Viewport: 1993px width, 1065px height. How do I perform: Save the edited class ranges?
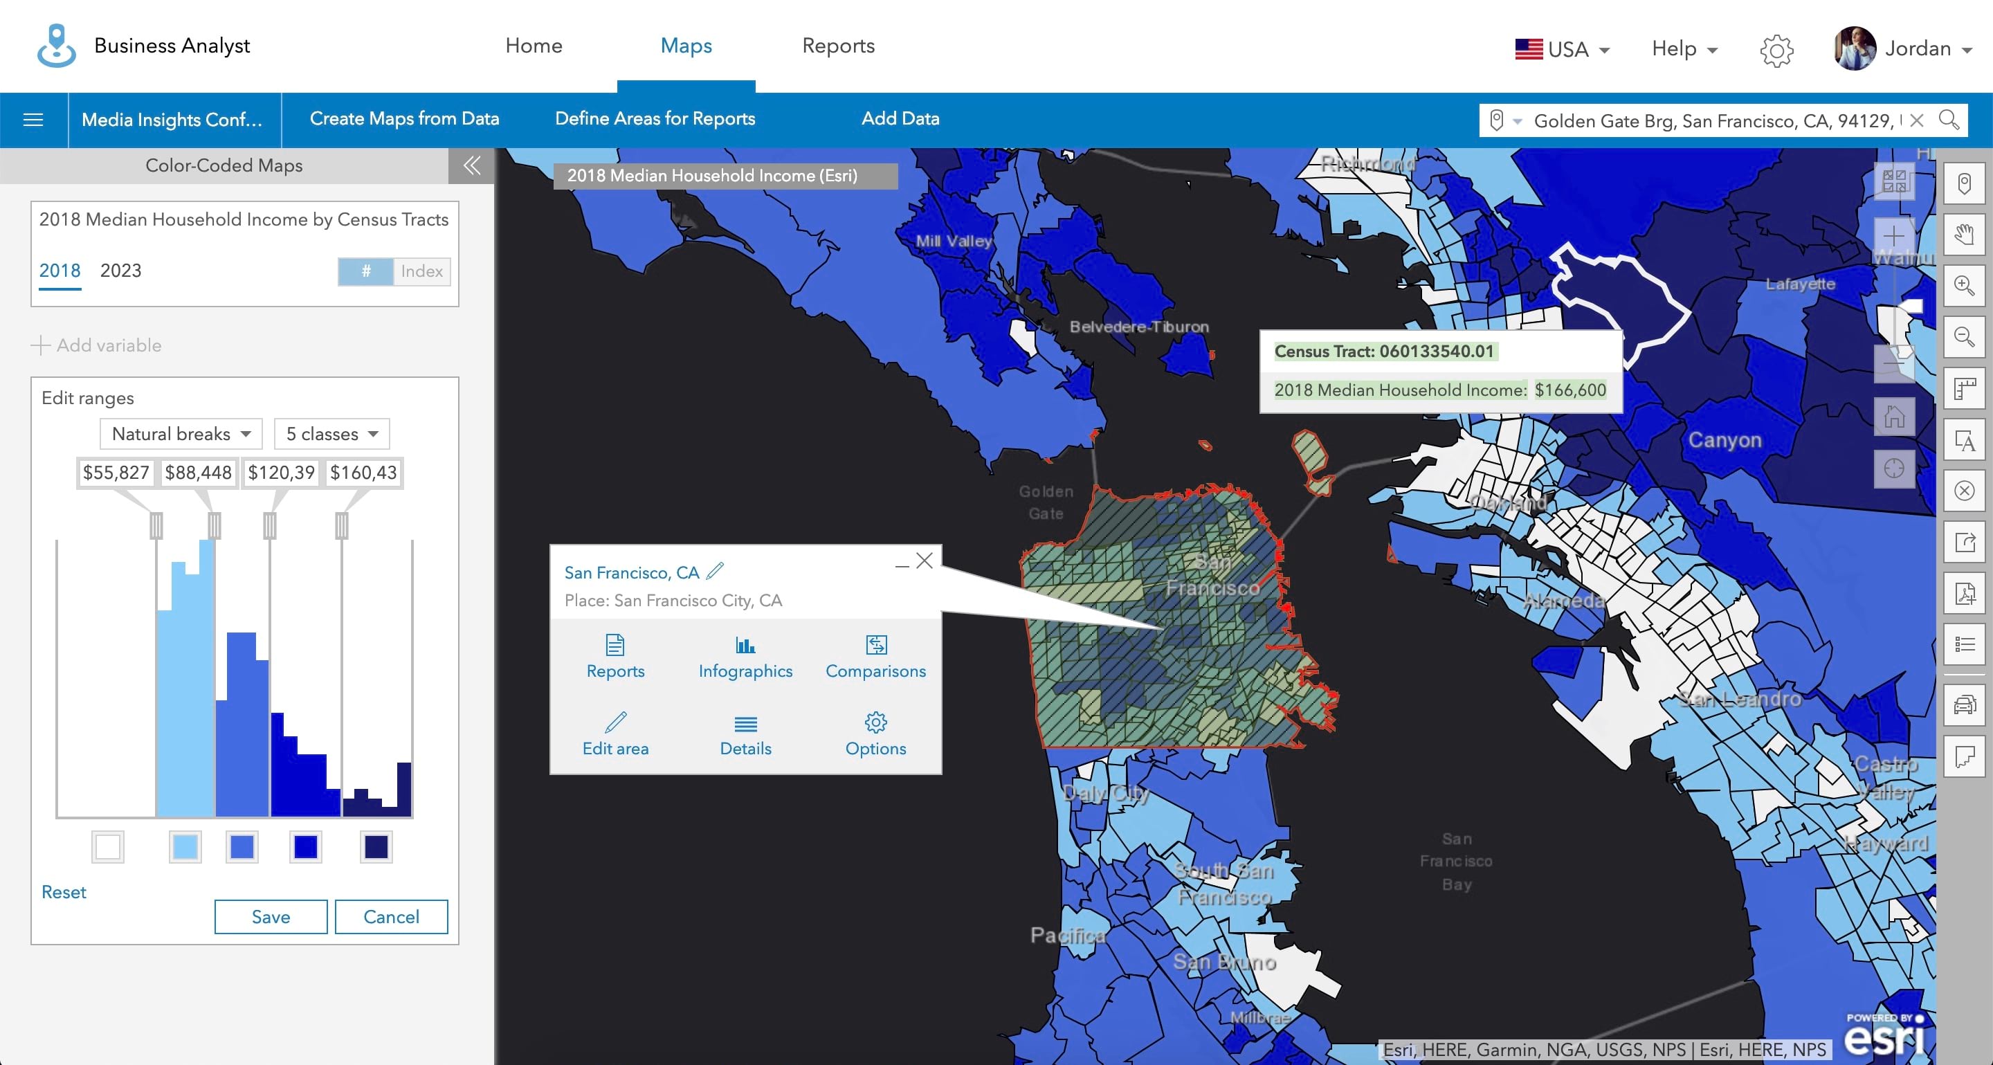coord(270,916)
